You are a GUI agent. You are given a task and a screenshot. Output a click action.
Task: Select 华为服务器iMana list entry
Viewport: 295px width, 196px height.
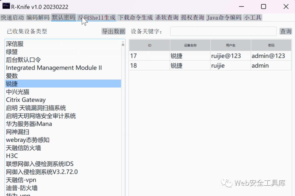63,124
